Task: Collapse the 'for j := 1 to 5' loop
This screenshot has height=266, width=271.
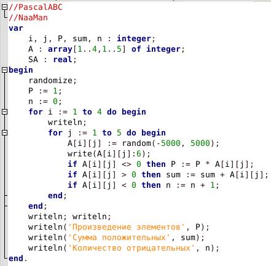Action: point(4,133)
